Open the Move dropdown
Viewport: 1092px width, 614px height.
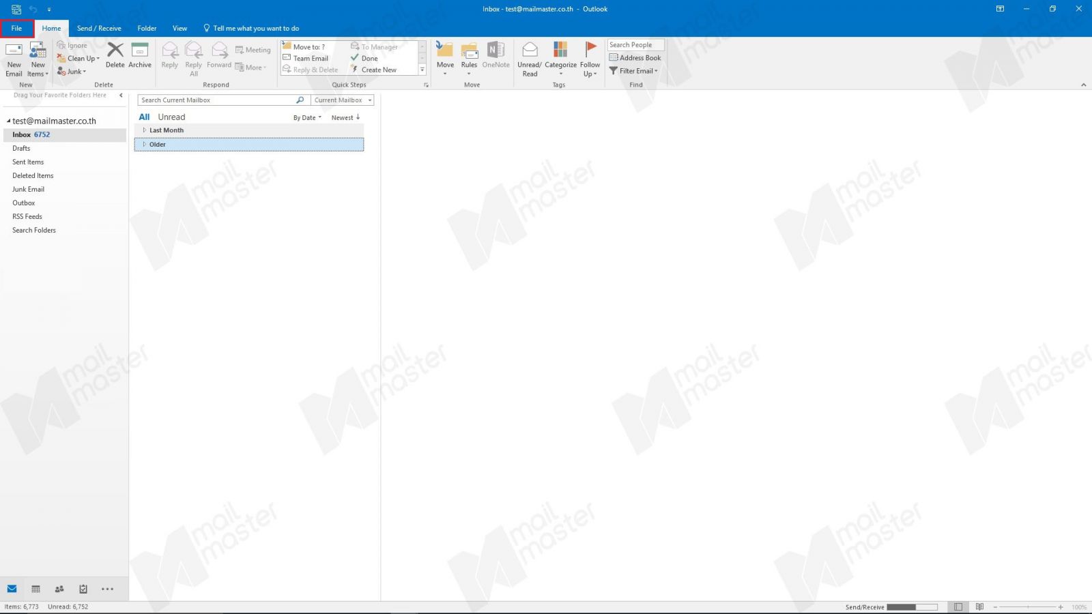point(445,59)
